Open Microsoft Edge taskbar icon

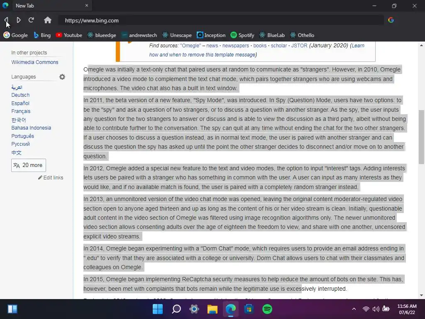tap(231, 309)
